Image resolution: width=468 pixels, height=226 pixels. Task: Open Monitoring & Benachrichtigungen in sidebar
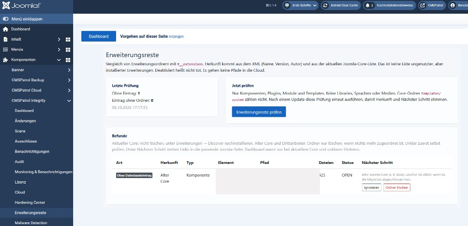click(43, 172)
